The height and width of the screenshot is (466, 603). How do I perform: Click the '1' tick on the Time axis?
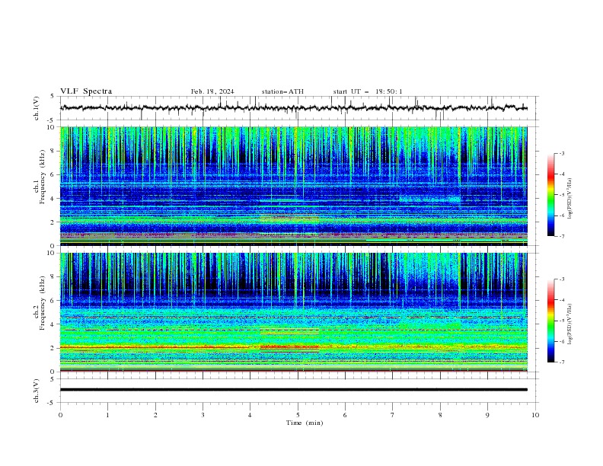tap(107, 415)
